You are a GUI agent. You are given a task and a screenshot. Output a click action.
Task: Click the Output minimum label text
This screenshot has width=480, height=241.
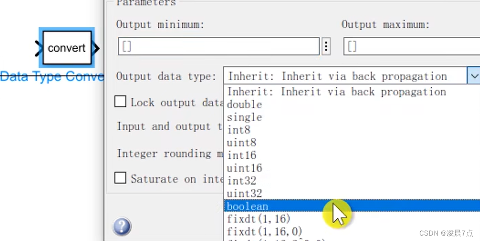pos(160,25)
